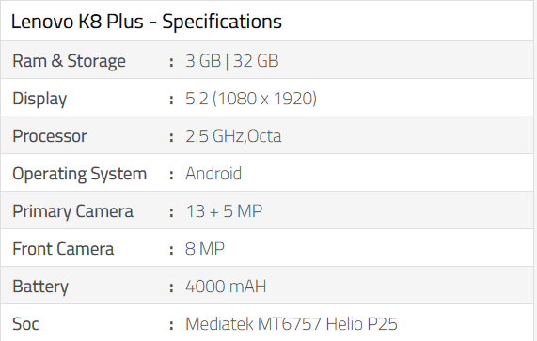Click the colon separator in Soc row
Screen dimensions: 537x341
click(x=171, y=325)
